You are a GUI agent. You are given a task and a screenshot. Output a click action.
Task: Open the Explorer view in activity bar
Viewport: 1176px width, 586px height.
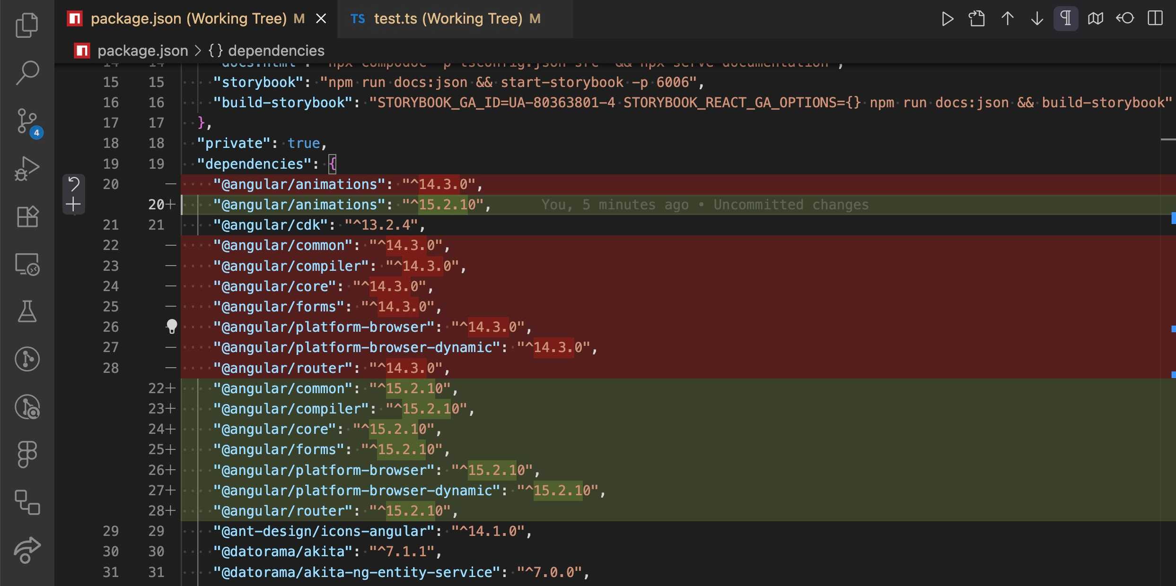pyautogui.click(x=27, y=25)
